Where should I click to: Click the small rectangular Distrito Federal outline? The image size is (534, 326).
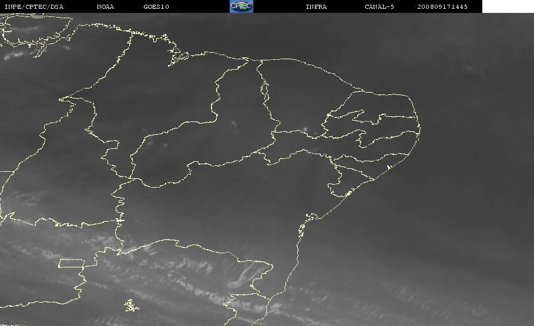tap(70, 263)
